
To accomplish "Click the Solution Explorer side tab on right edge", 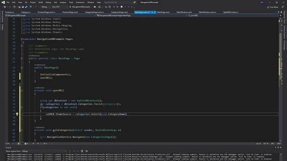I will [x=284, y=32].
